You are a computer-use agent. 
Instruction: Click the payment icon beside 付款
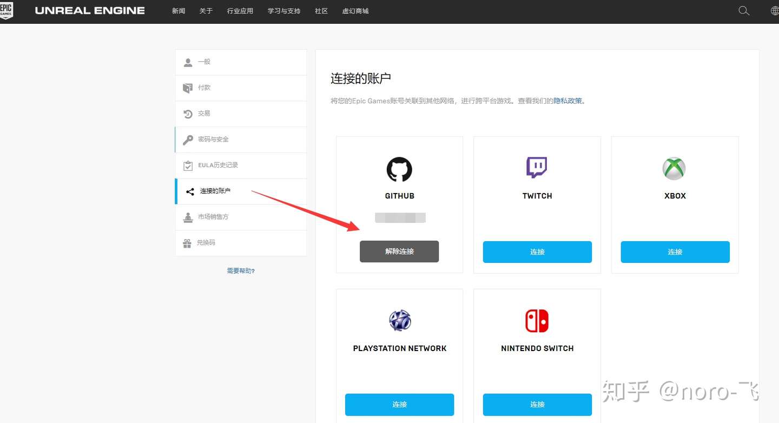[x=188, y=88]
